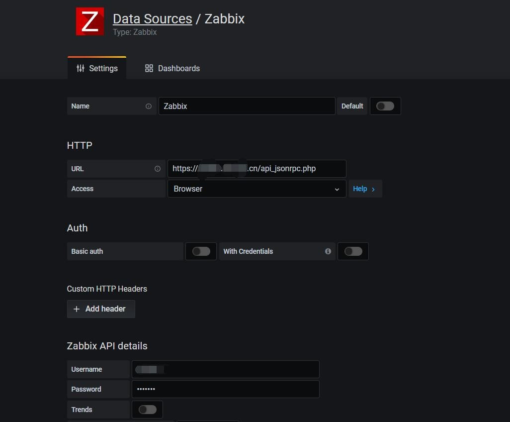Click the Add header button
The image size is (510, 422).
click(x=101, y=309)
